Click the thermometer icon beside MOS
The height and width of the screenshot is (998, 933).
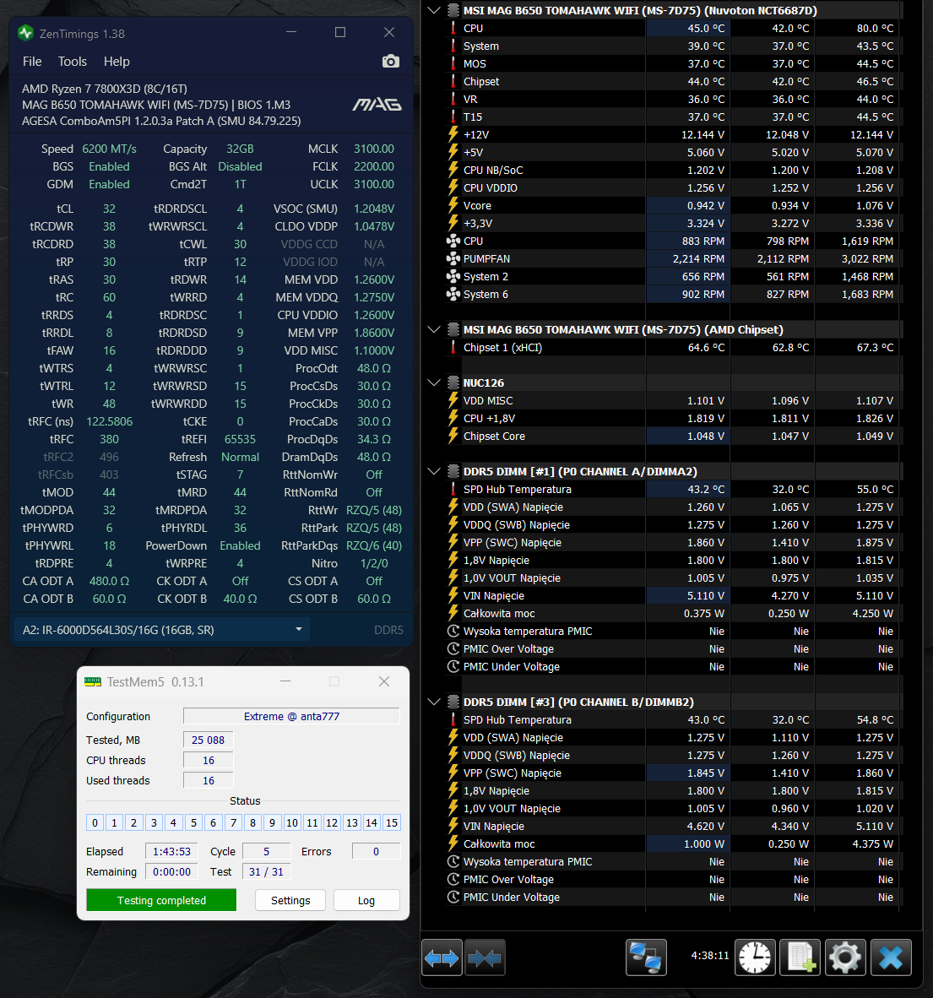pyautogui.click(x=453, y=63)
